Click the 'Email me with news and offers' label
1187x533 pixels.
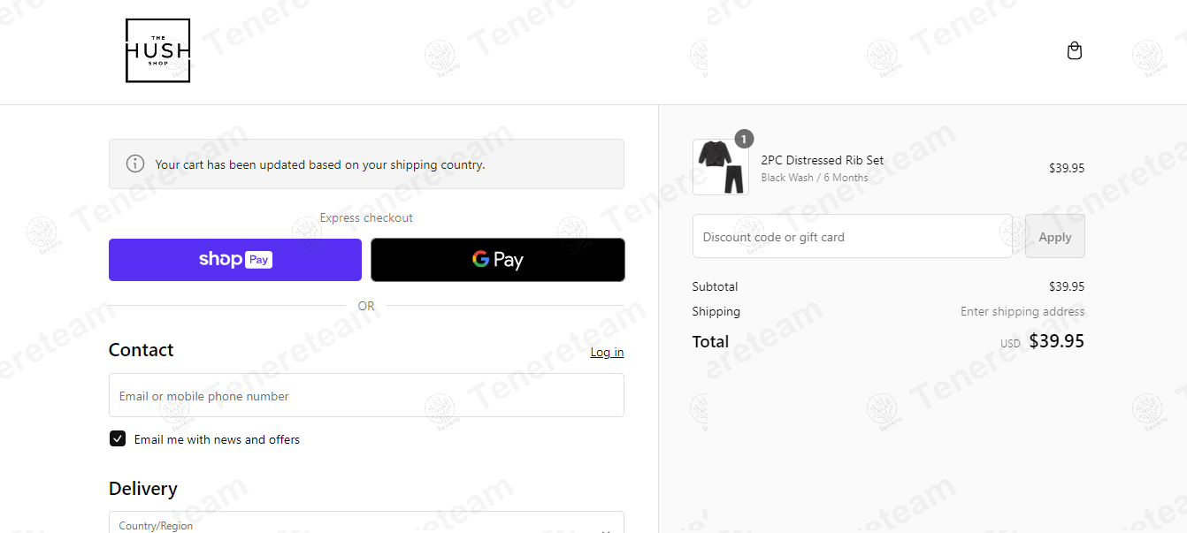click(x=217, y=439)
